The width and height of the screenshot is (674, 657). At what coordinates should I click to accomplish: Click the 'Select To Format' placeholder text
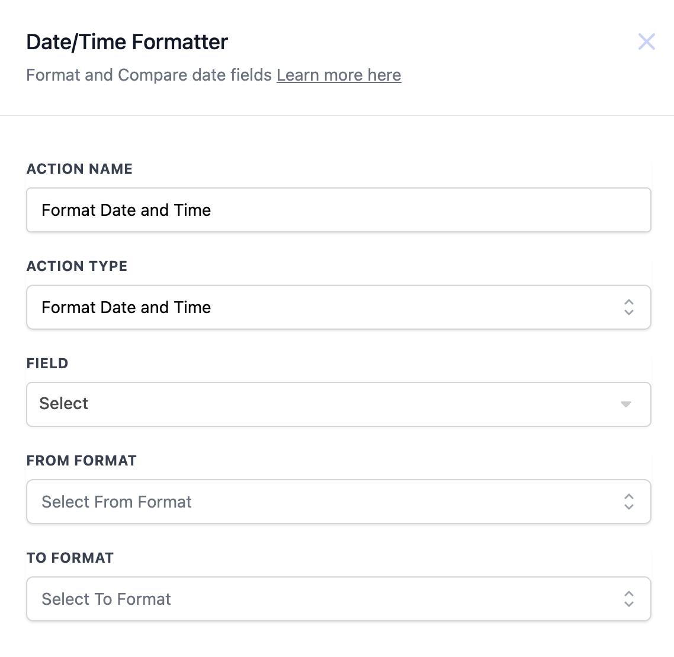point(107,599)
